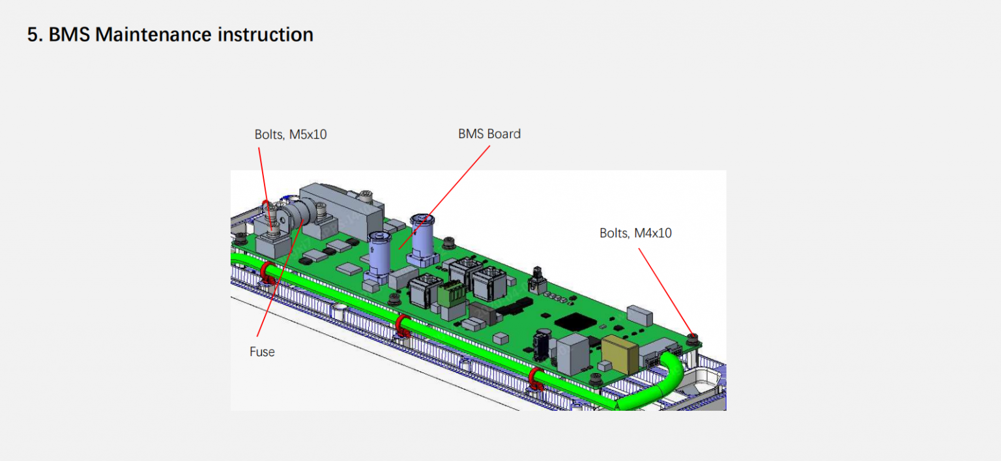Screen dimensions: 1001x461
Task: Click the leftmost red cable clamp
Action: (x=267, y=271)
